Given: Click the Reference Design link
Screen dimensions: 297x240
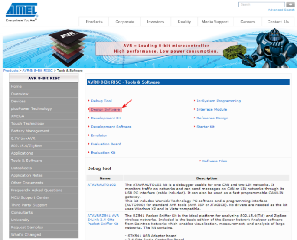Looking at the screenshot, I should (212, 118).
